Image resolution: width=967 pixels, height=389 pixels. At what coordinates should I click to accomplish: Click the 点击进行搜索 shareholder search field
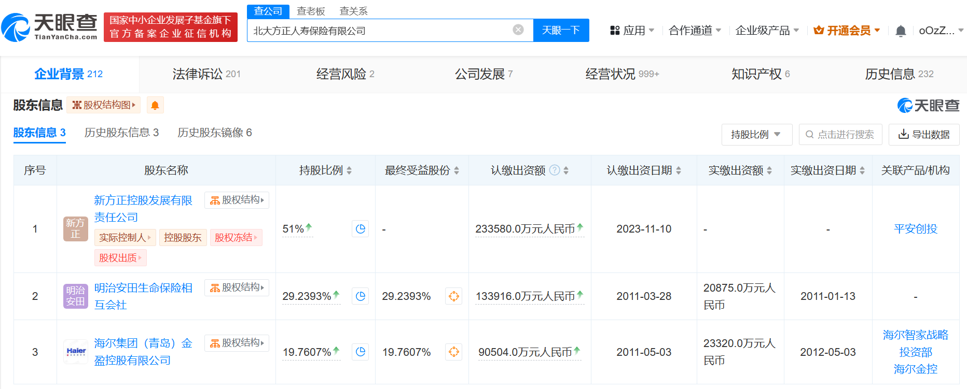[840, 135]
